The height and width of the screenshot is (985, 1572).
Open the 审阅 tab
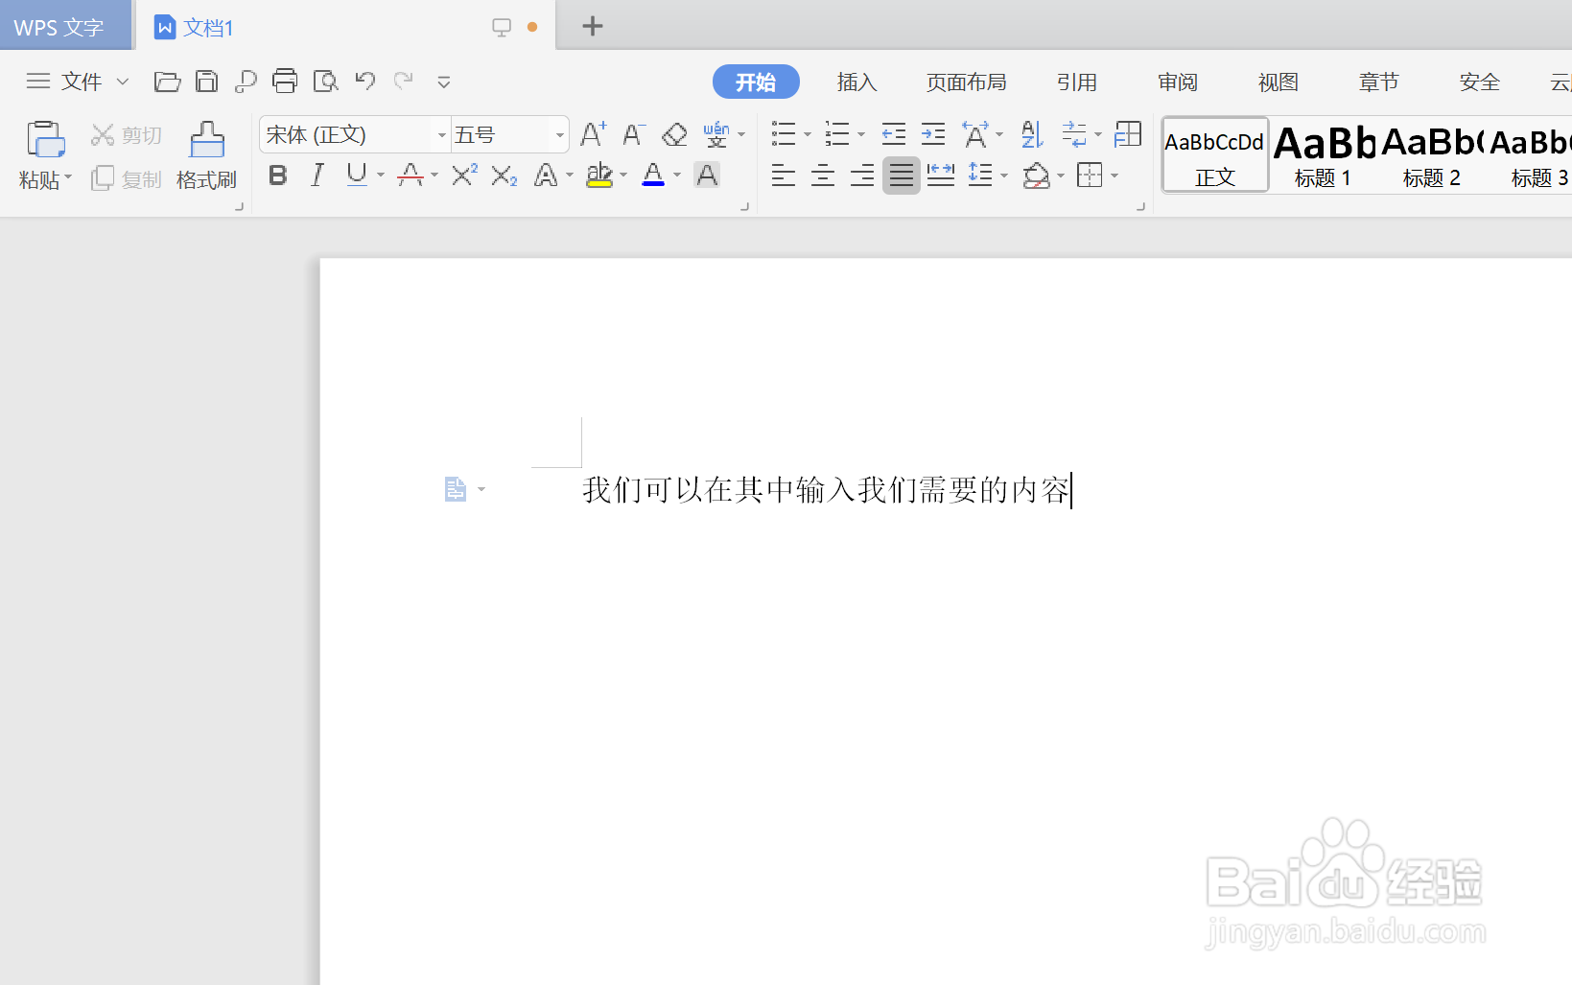coord(1177,82)
